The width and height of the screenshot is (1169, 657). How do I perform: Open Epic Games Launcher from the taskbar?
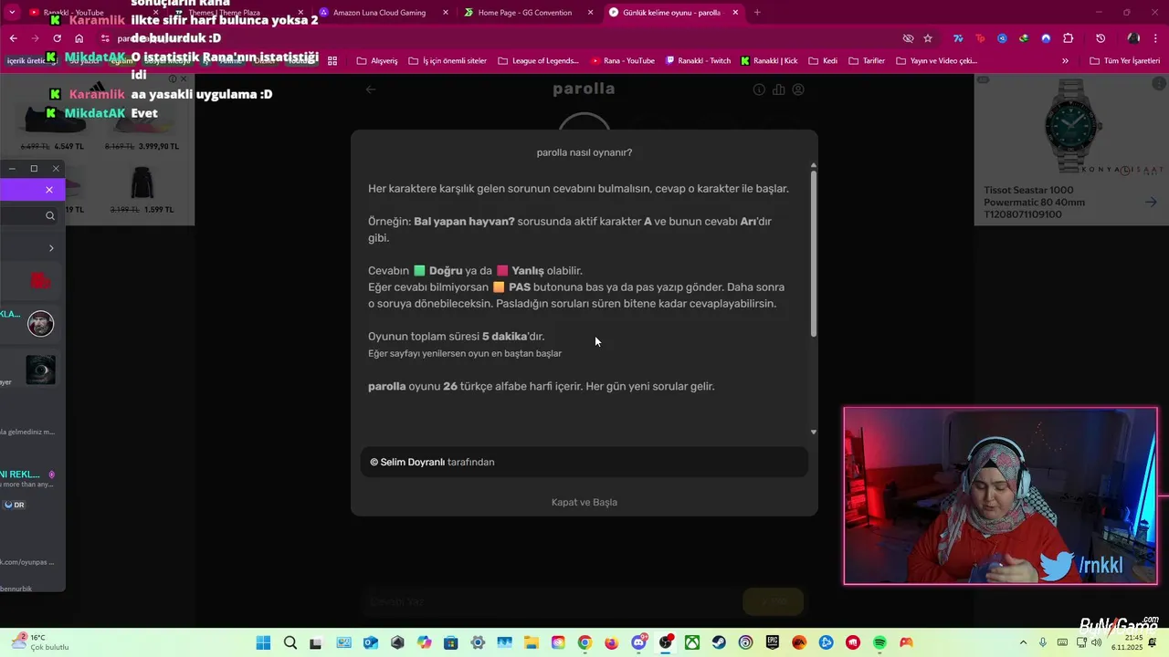click(773, 642)
